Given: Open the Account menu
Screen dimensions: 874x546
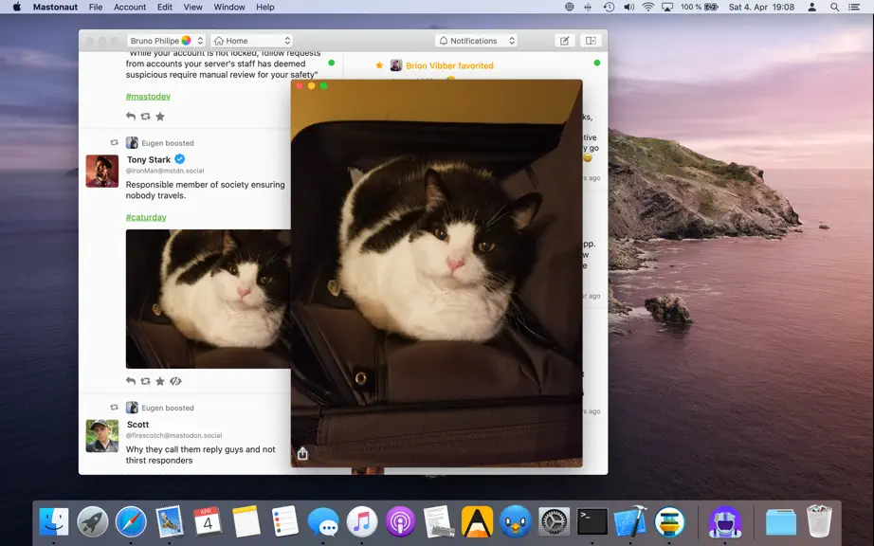Looking at the screenshot, I should click(x=129, y=8).
